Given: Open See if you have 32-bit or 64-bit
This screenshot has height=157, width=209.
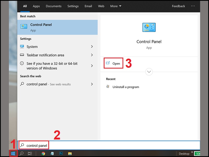Looking at the screenshot, I should (x=57, y=66).
